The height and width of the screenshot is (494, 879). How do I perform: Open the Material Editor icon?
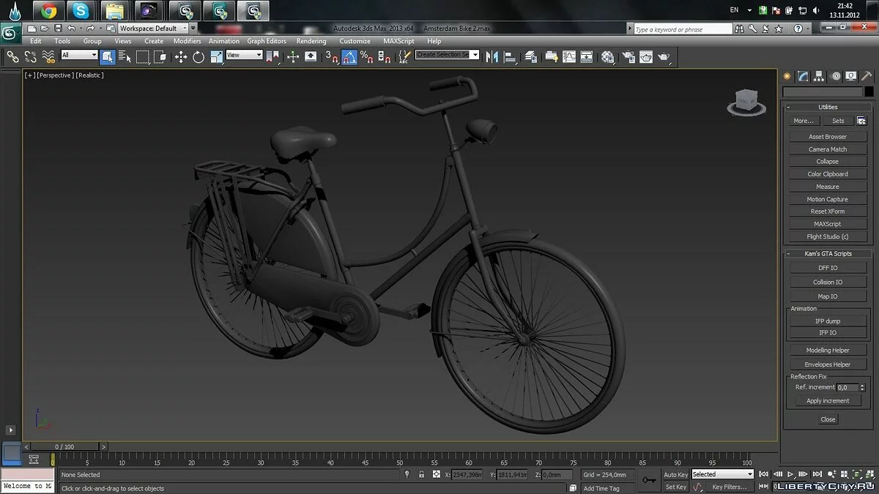click(x=607, y=56)
